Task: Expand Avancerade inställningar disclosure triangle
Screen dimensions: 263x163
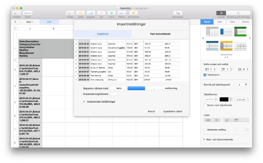Action: (85, 101)
